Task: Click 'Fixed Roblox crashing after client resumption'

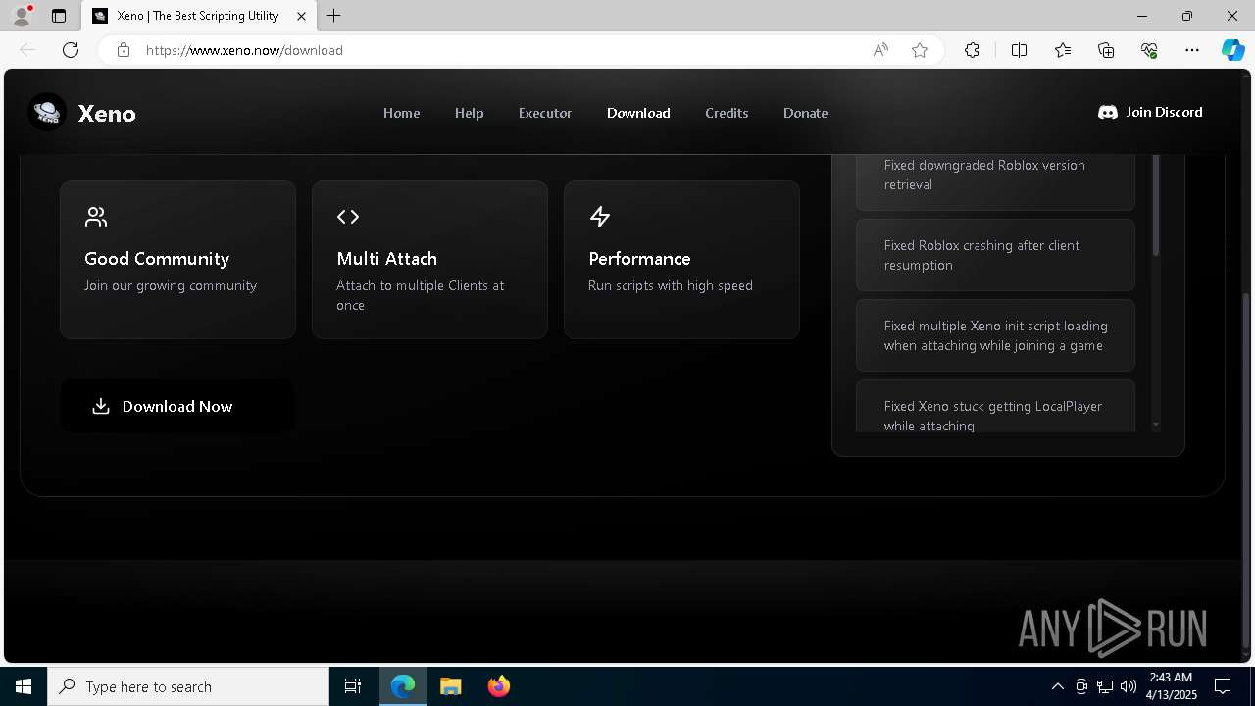Action: pyautogui.click(x=995, y=255)
